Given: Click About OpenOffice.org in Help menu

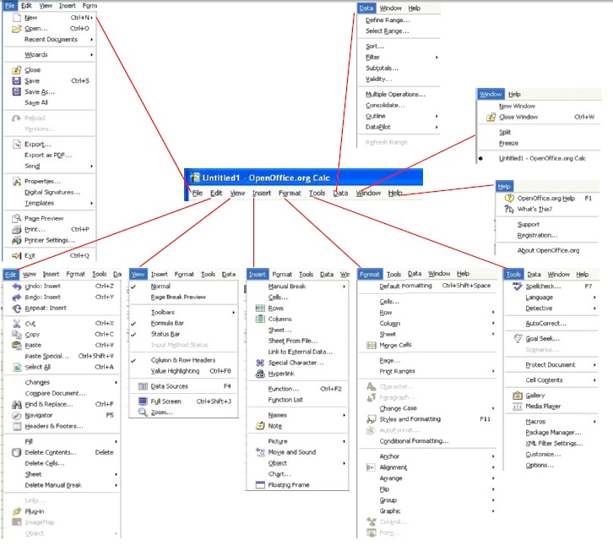Looking at the screenshot, I should click(x=549, y=250).
